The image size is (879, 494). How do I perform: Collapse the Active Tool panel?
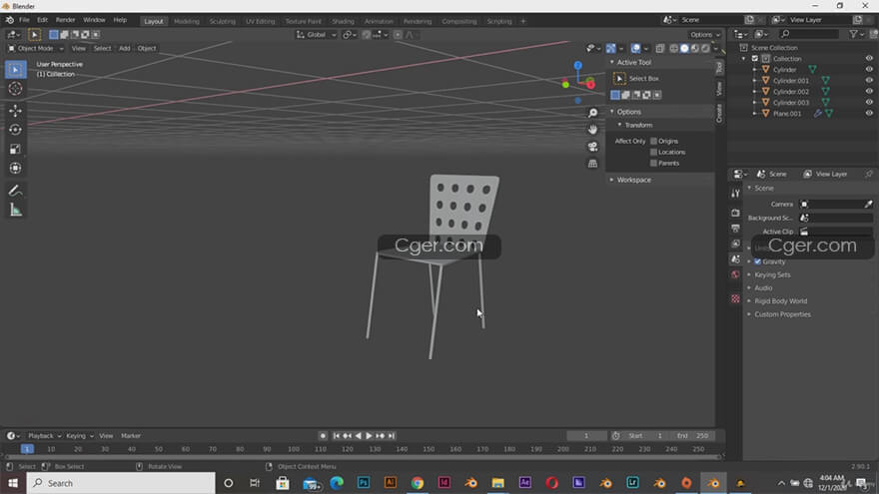[633, 62]
